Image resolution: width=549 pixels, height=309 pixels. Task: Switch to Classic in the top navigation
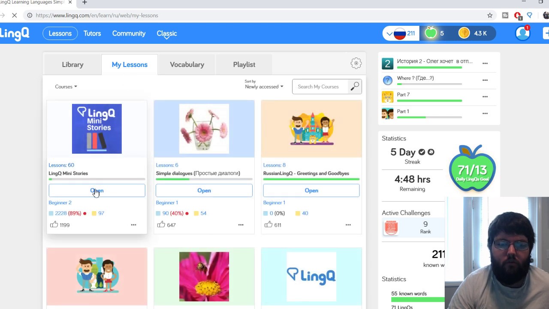167,33
